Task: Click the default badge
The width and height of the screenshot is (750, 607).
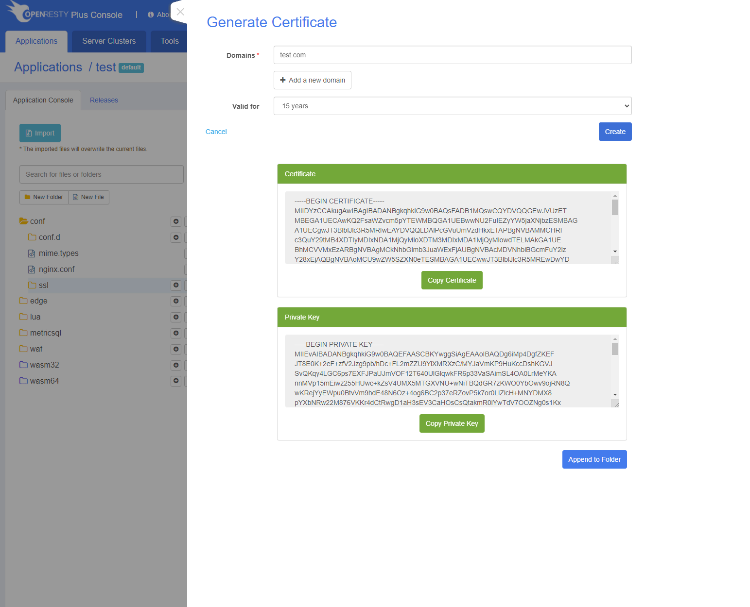Action: pyautogui.click(x=131, y=67)
